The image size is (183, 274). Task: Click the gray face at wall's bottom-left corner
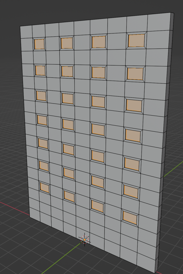coord(35,214)
